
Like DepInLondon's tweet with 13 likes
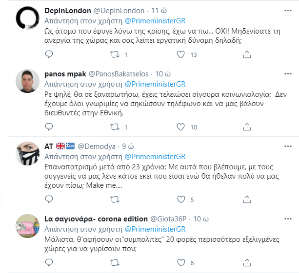[180, 55]
